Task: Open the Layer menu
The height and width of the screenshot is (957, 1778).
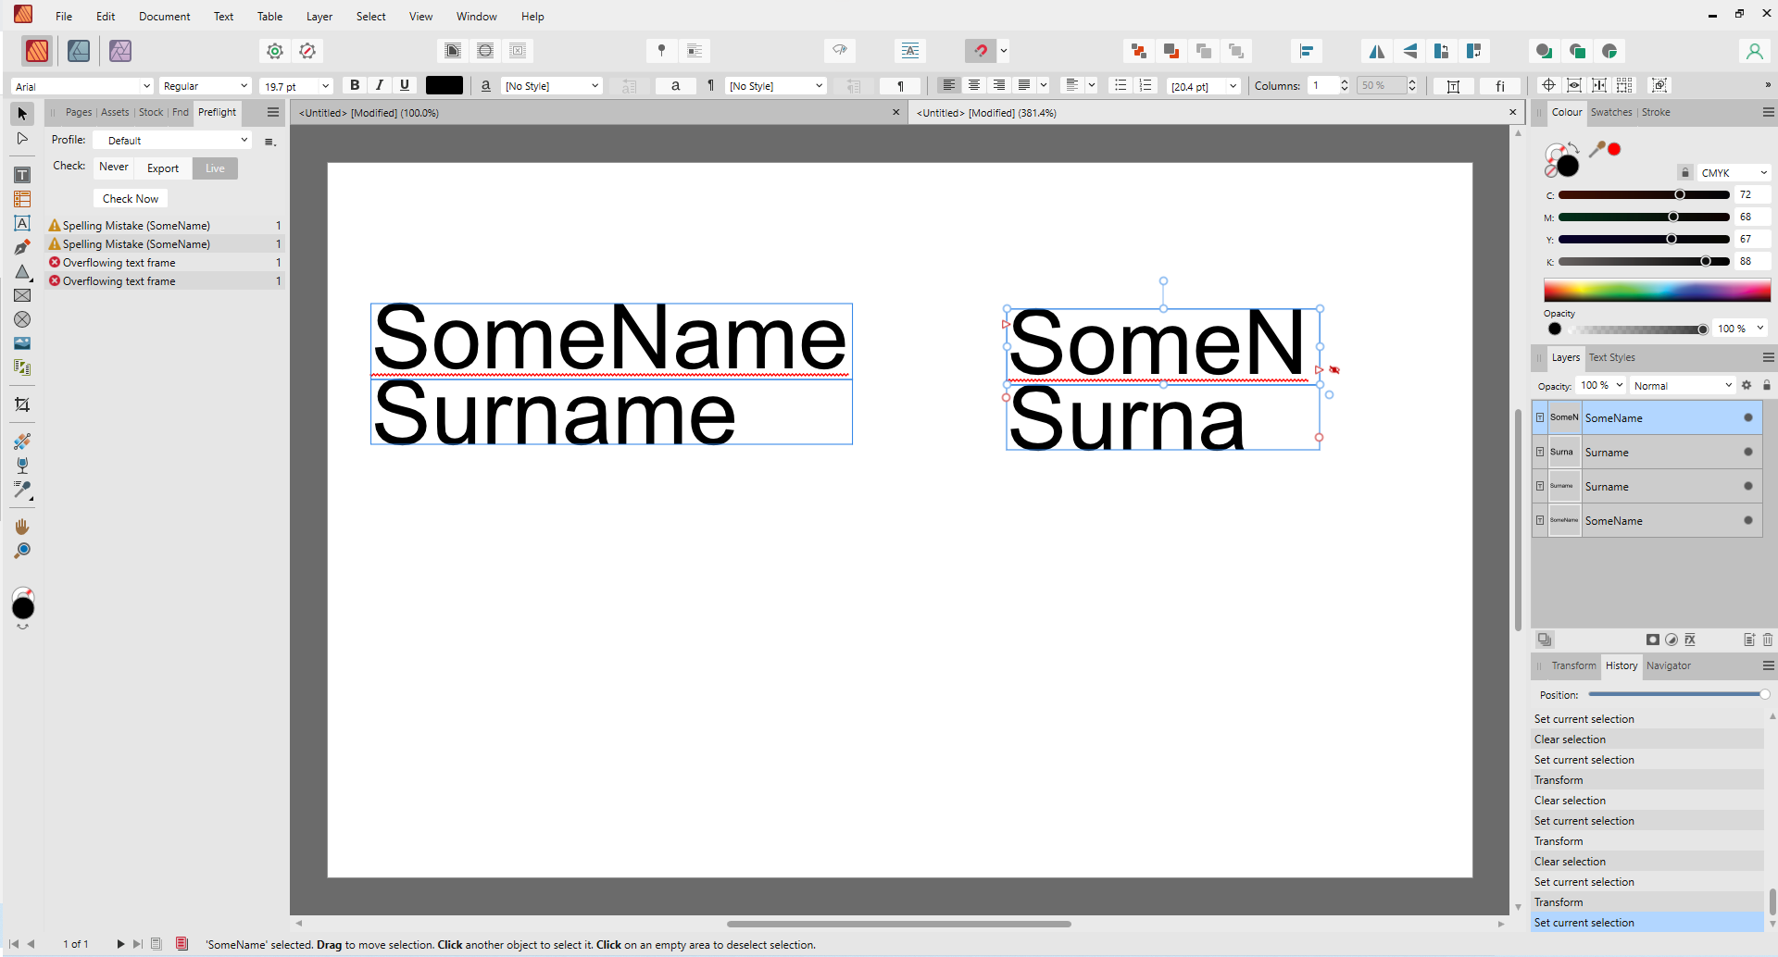Action: click(319, 17)
